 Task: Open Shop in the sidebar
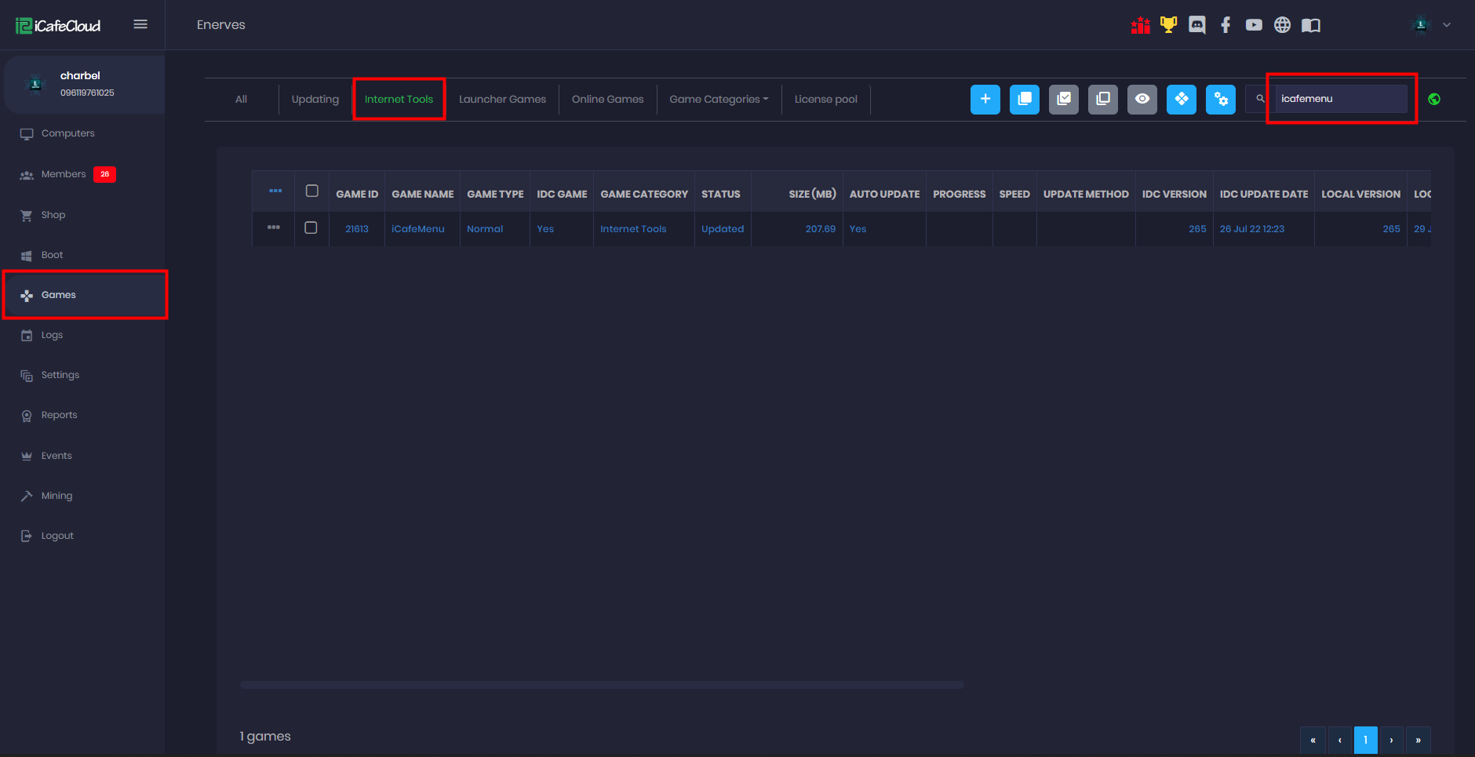tap(82, 215)
